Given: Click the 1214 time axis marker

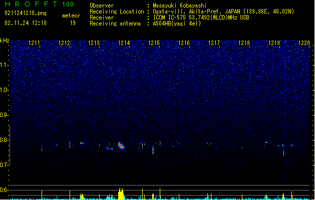Looking at the screenshot, I should (124, 43).
